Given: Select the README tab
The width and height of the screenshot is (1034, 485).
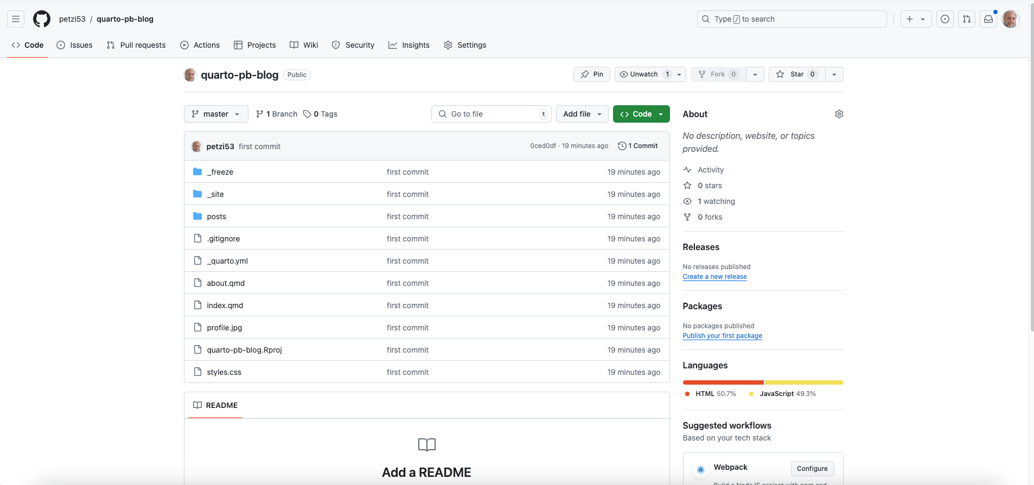Looking at the screenshot, I should 215,405.
